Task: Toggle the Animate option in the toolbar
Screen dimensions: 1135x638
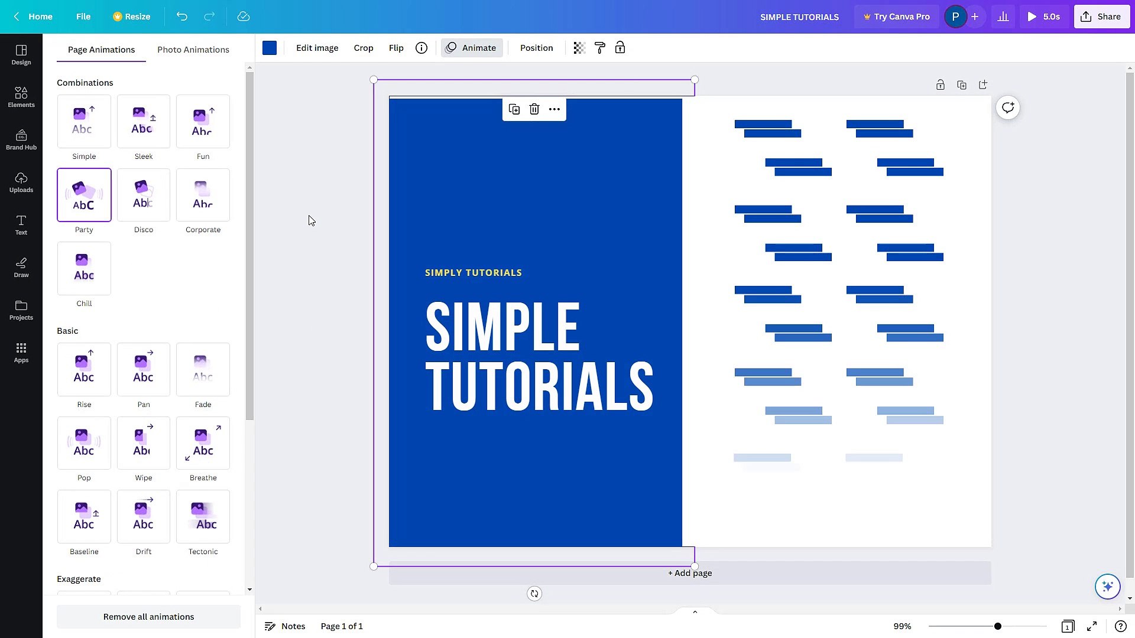Action: point(471,48)
